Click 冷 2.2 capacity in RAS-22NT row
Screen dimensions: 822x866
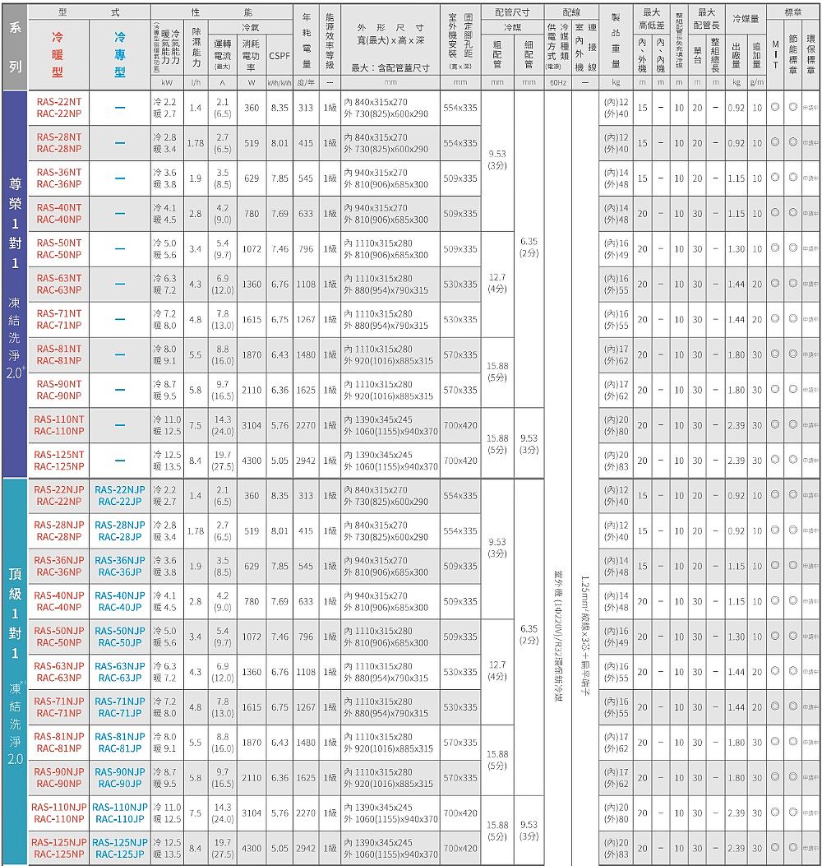pyautogui.click(x=164, y=102)
